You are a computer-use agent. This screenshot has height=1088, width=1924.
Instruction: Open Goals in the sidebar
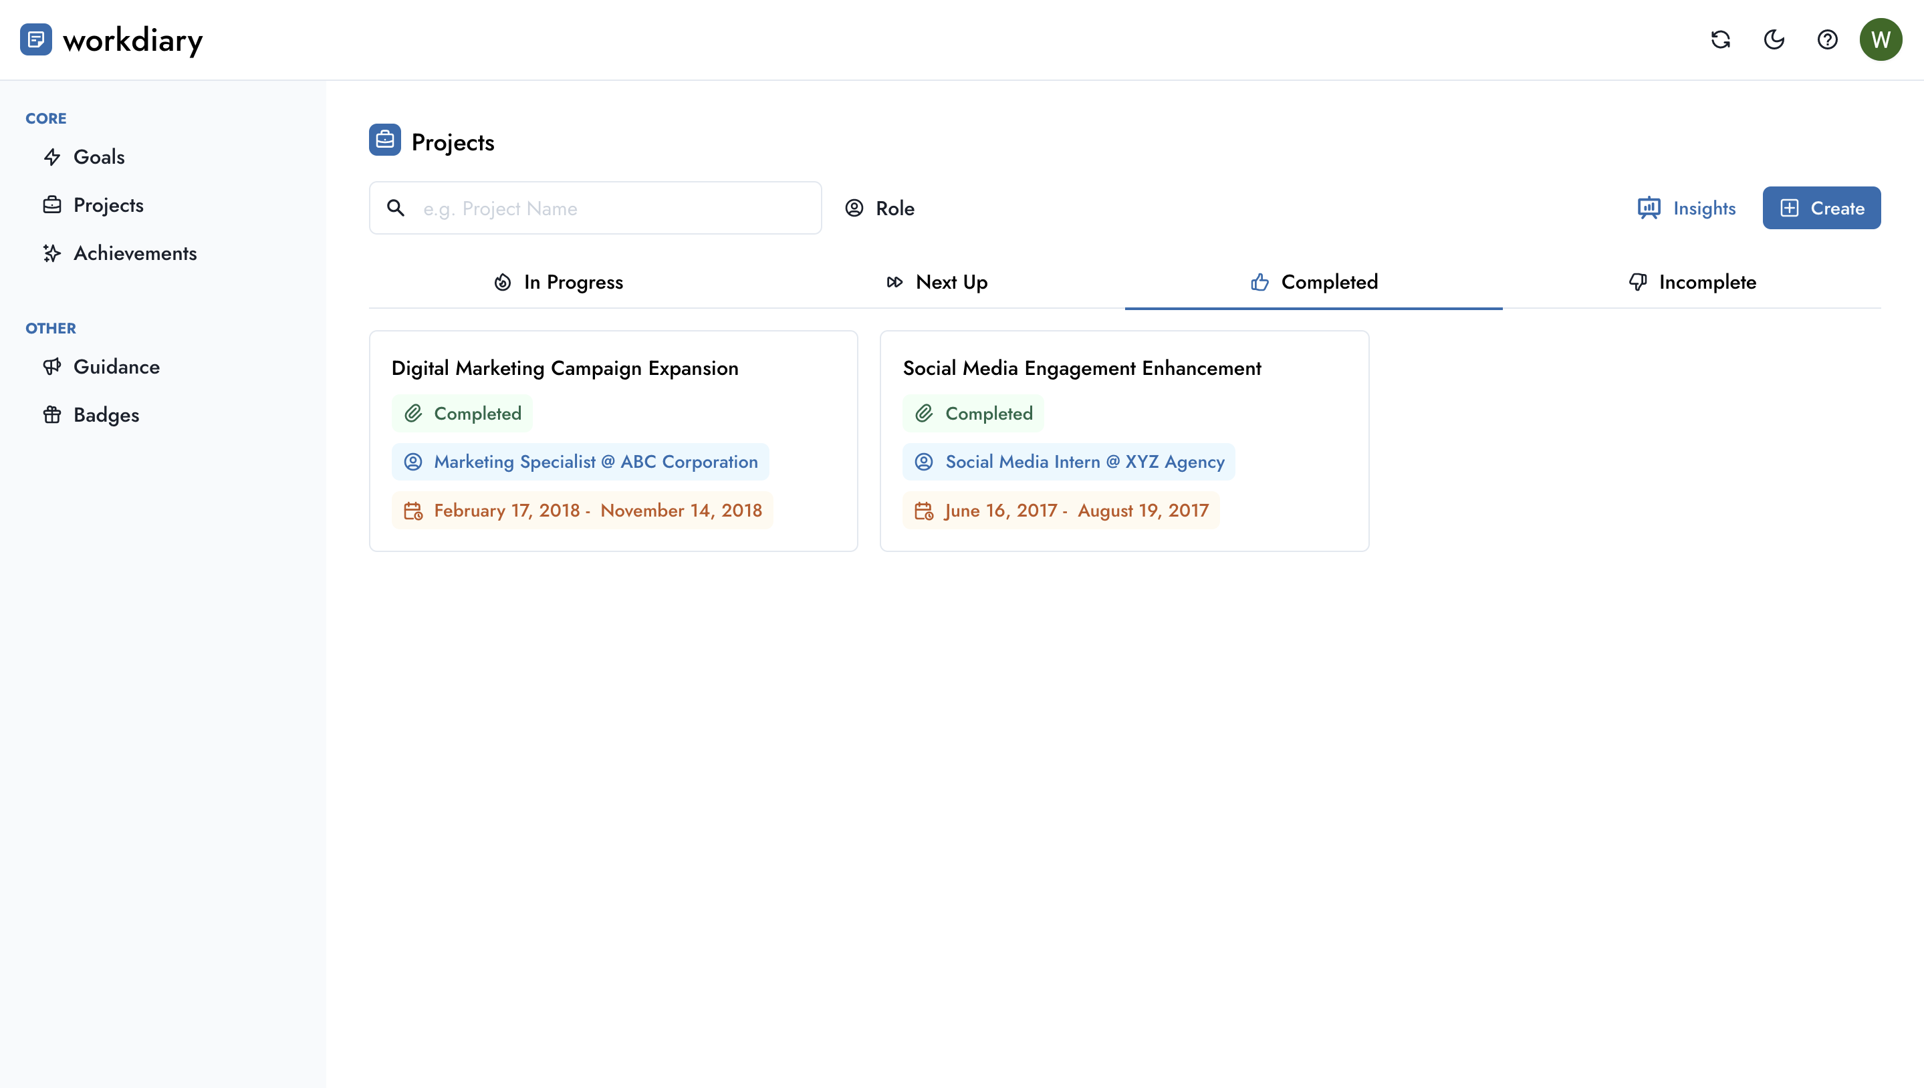pyautogui.click(x=98, y=157)
